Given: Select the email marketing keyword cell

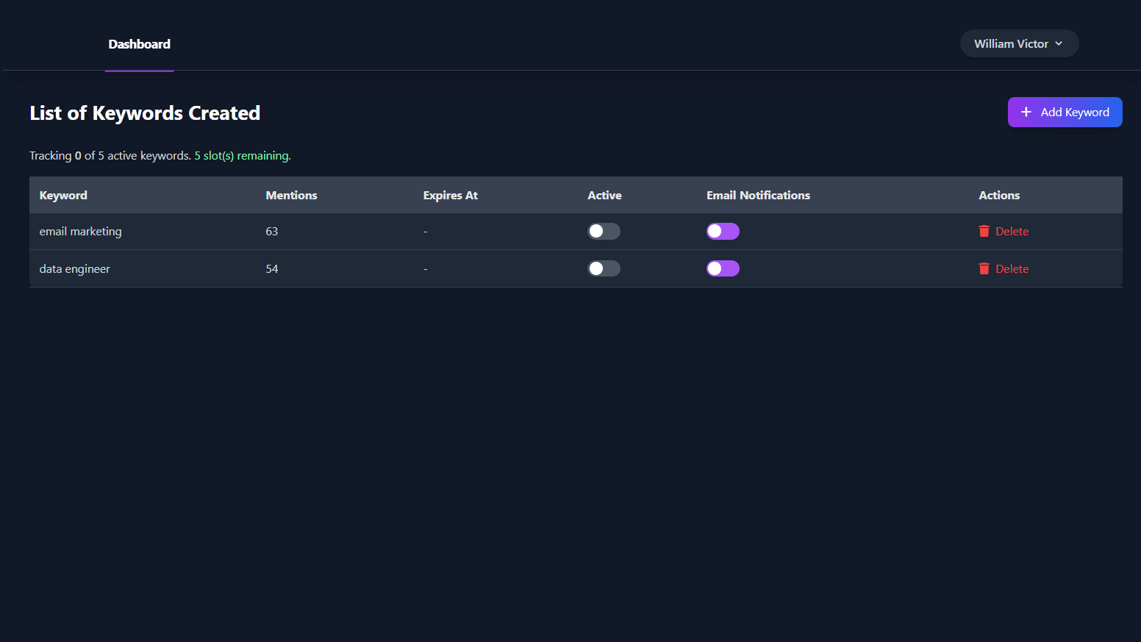Looking at the screenshot, I should click(80, 231).
